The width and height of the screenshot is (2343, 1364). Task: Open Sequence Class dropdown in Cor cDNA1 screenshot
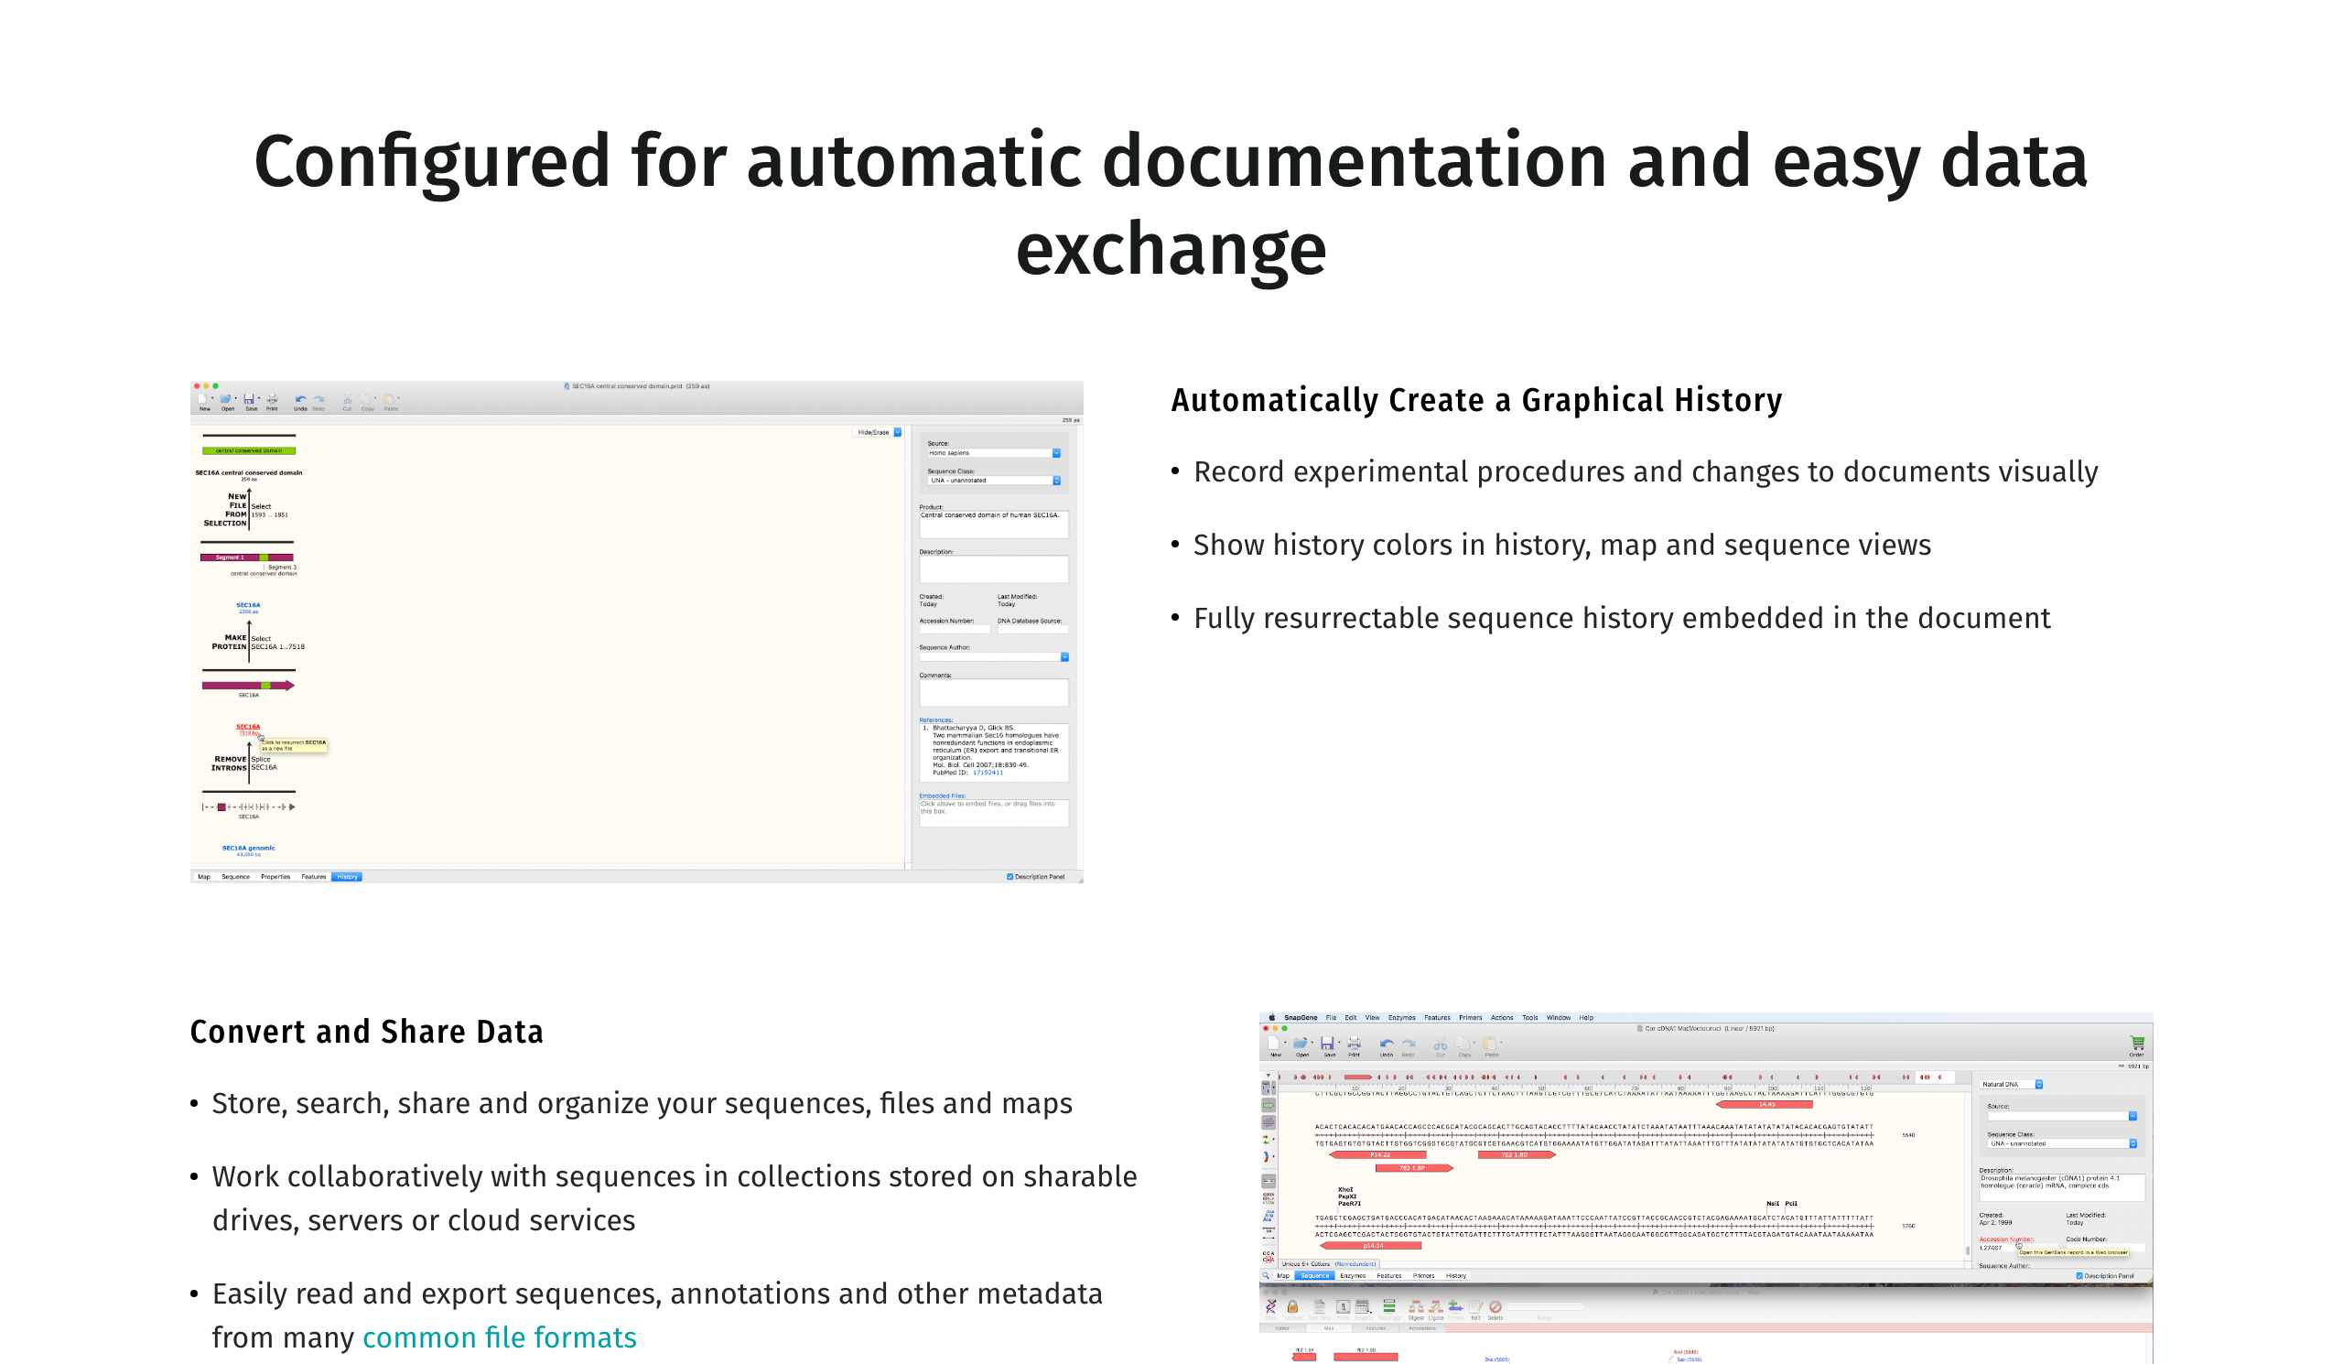pyautogui.click(x=2061, y=1143)
